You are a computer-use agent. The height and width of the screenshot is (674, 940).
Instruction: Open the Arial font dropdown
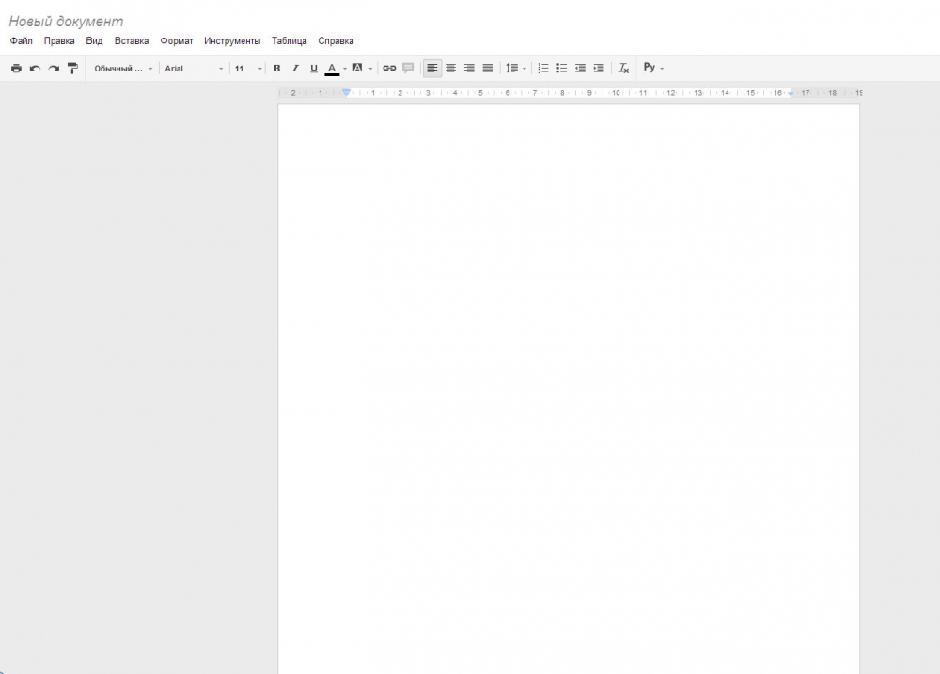click(195, 69)
